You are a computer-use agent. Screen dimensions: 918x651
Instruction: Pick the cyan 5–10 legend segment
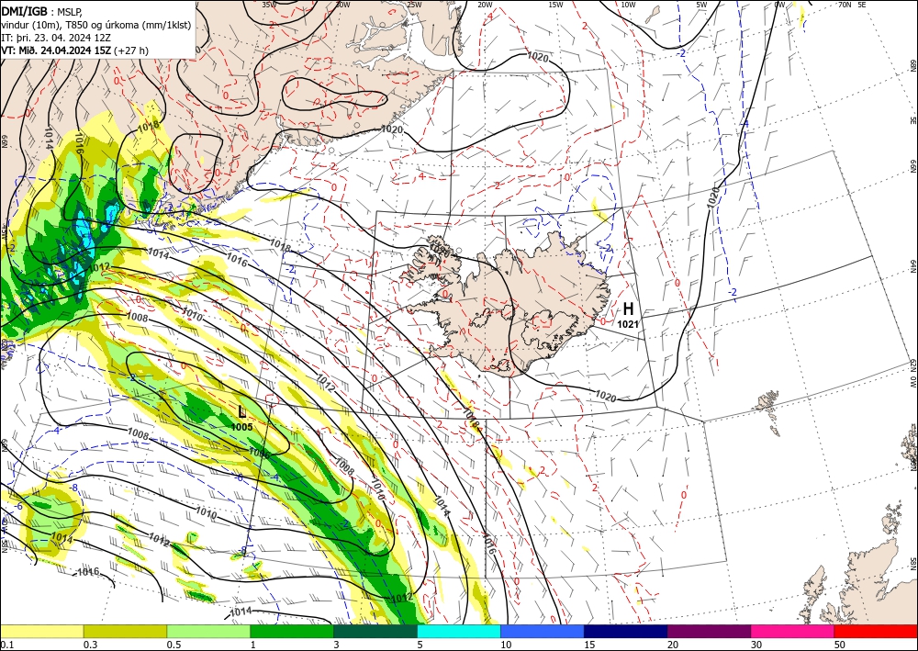tap(459, 631)
